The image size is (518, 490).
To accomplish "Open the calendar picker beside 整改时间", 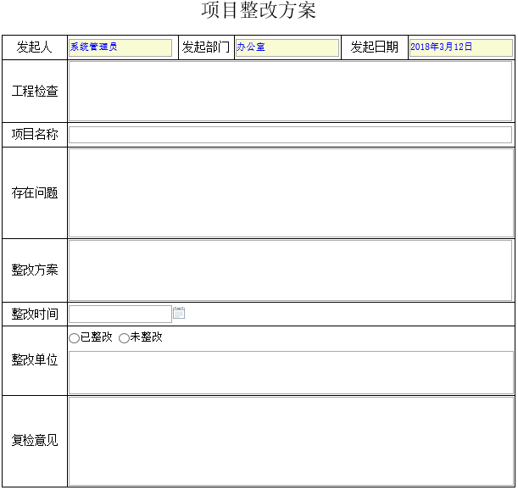I will point(179,314).
